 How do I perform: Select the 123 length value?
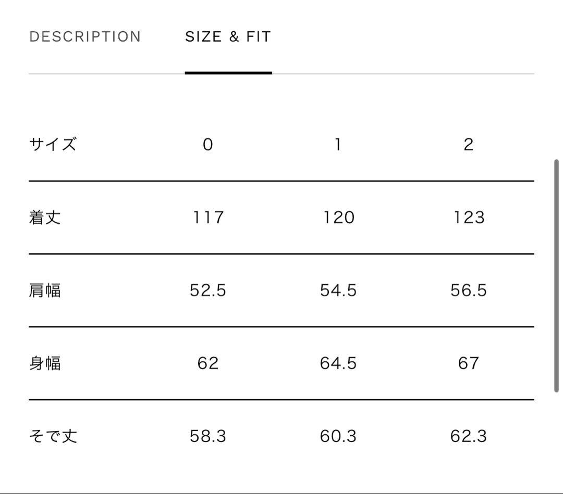[x=468, y=218]
